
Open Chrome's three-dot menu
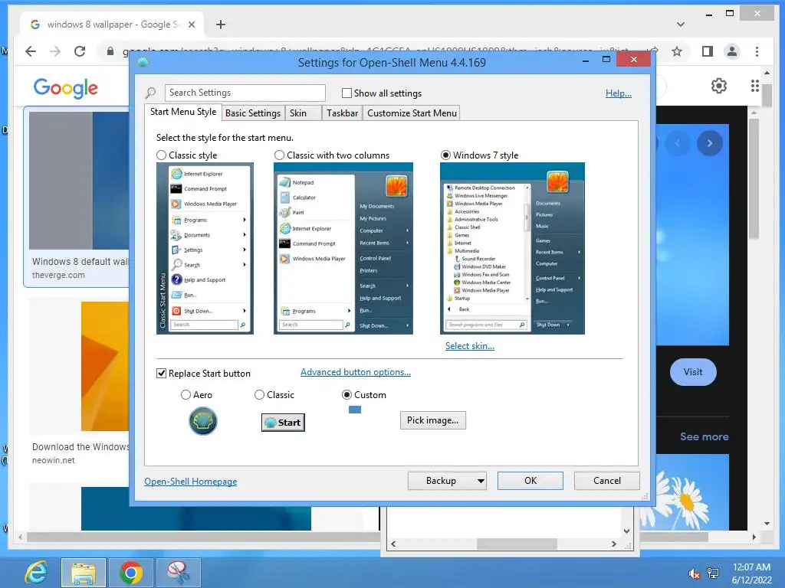tap(757, 51)
